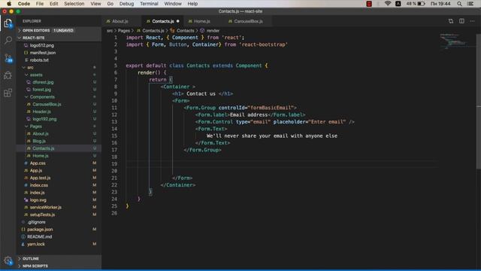This screenshot has height=271, width=481.
Task: Click the open changes icon in editor toolbar
Action: (x=451, y=21)
